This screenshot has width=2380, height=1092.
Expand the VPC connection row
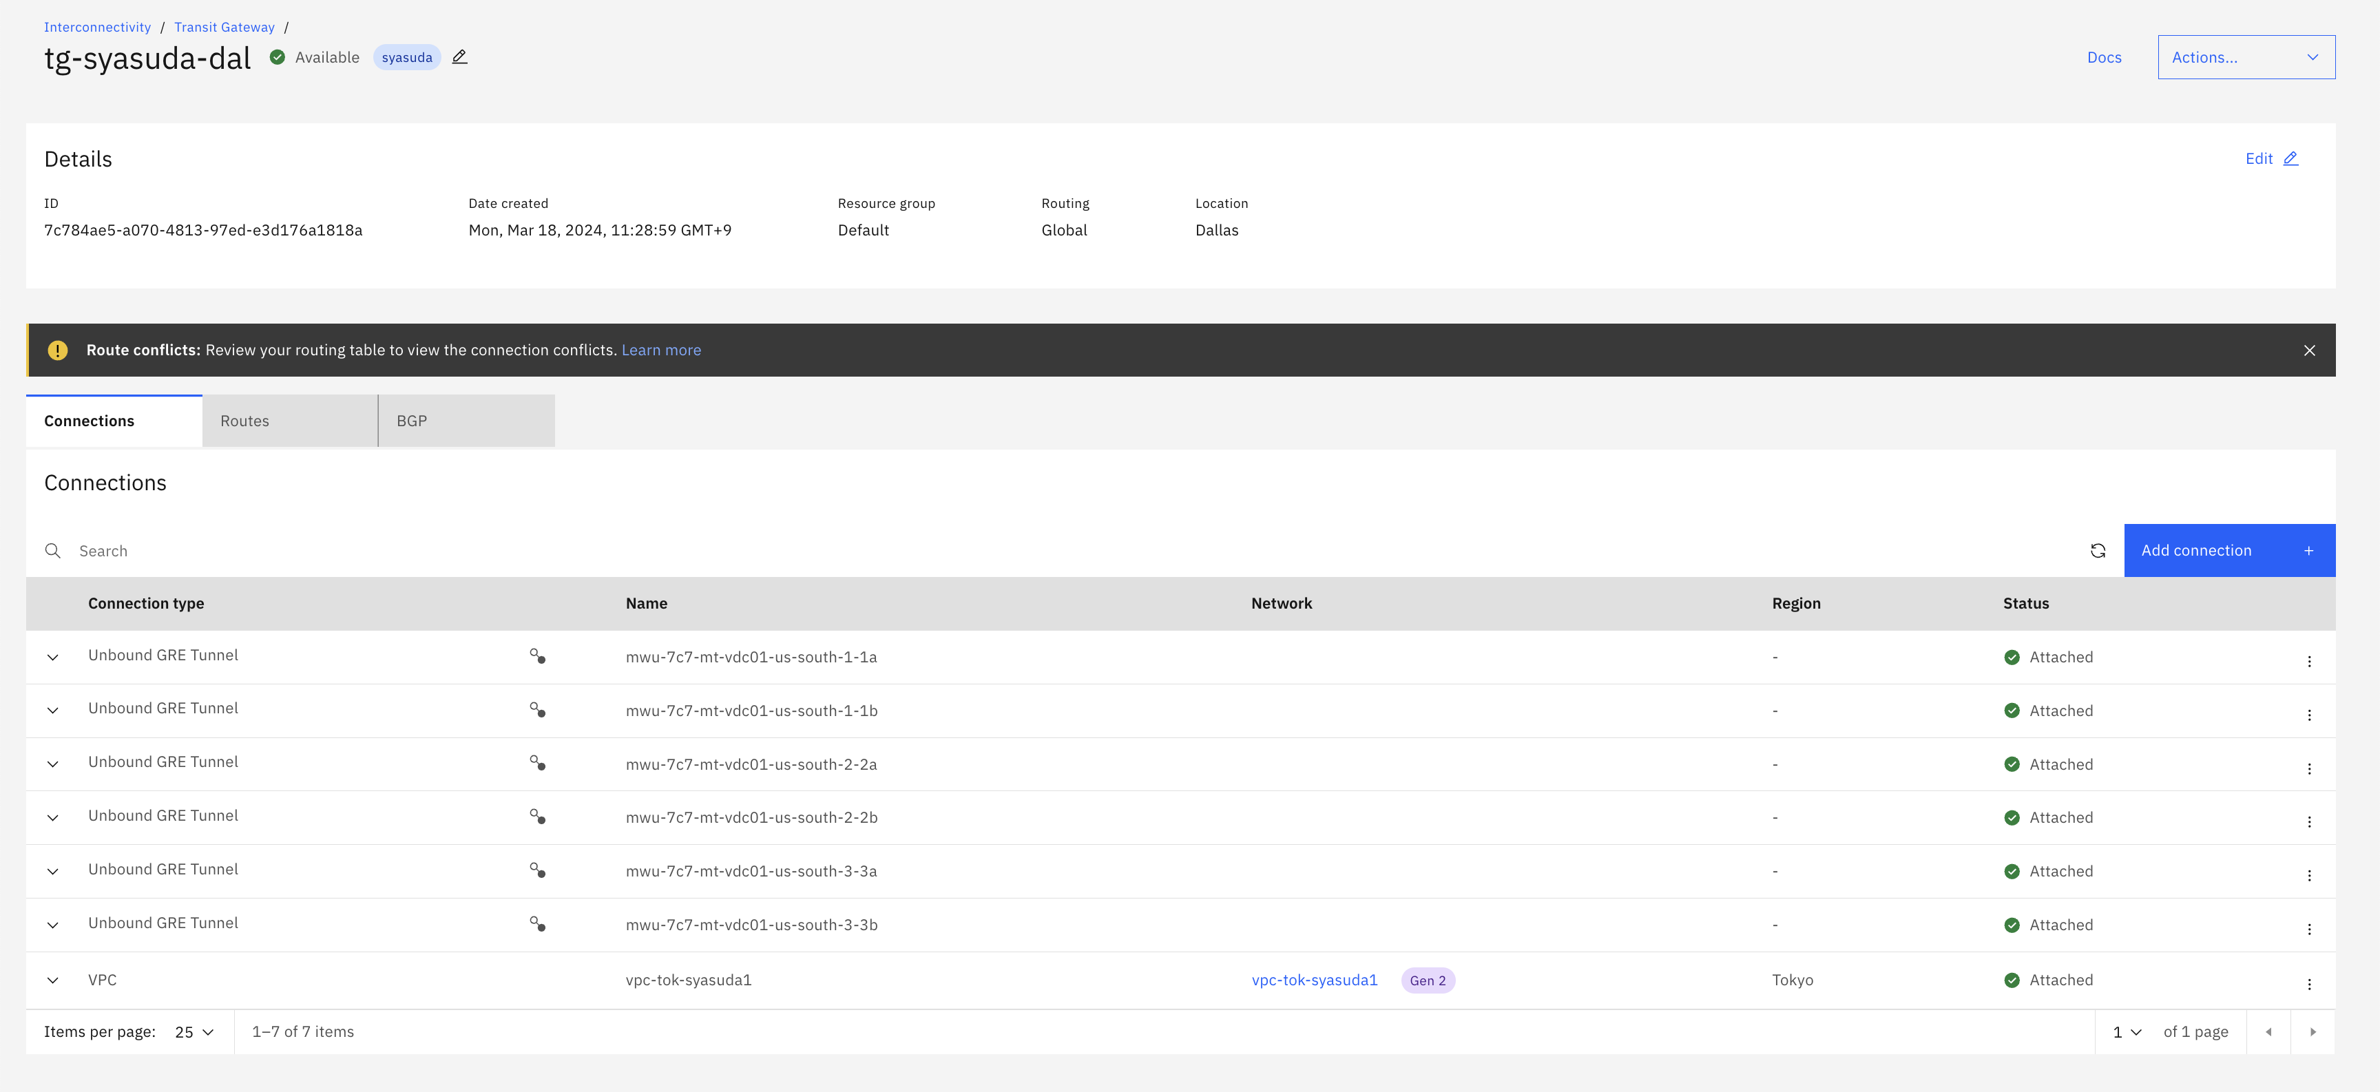tap(54, 980)
